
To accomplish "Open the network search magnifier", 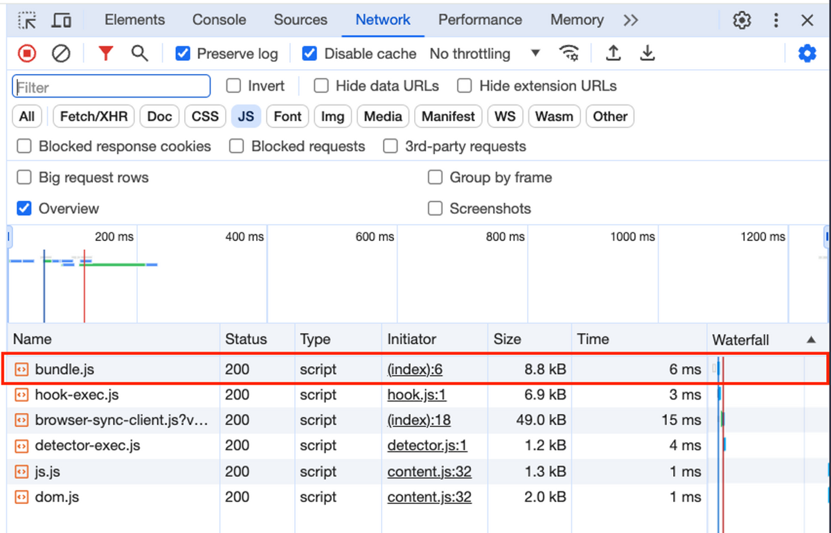I will [x=140, y=53].
